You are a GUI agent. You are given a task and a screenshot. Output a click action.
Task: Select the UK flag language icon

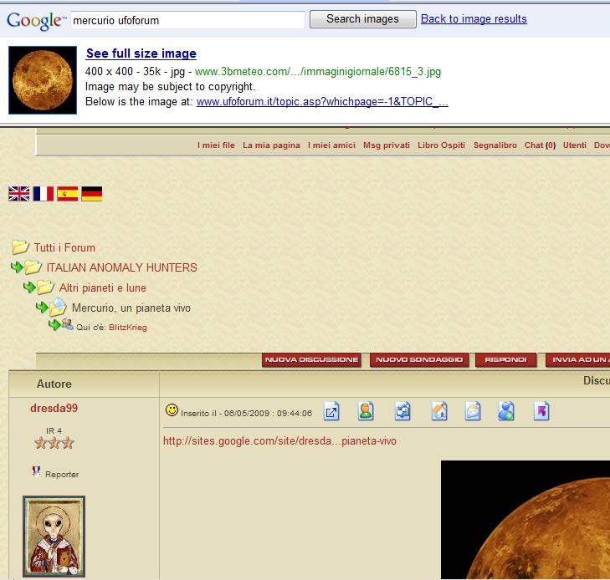19,193
